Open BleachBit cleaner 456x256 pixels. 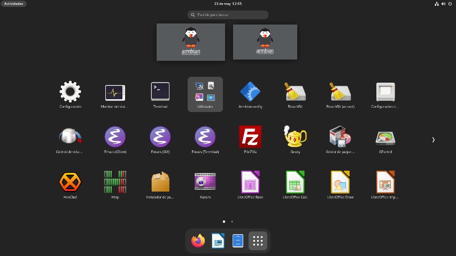coord(295,94)
